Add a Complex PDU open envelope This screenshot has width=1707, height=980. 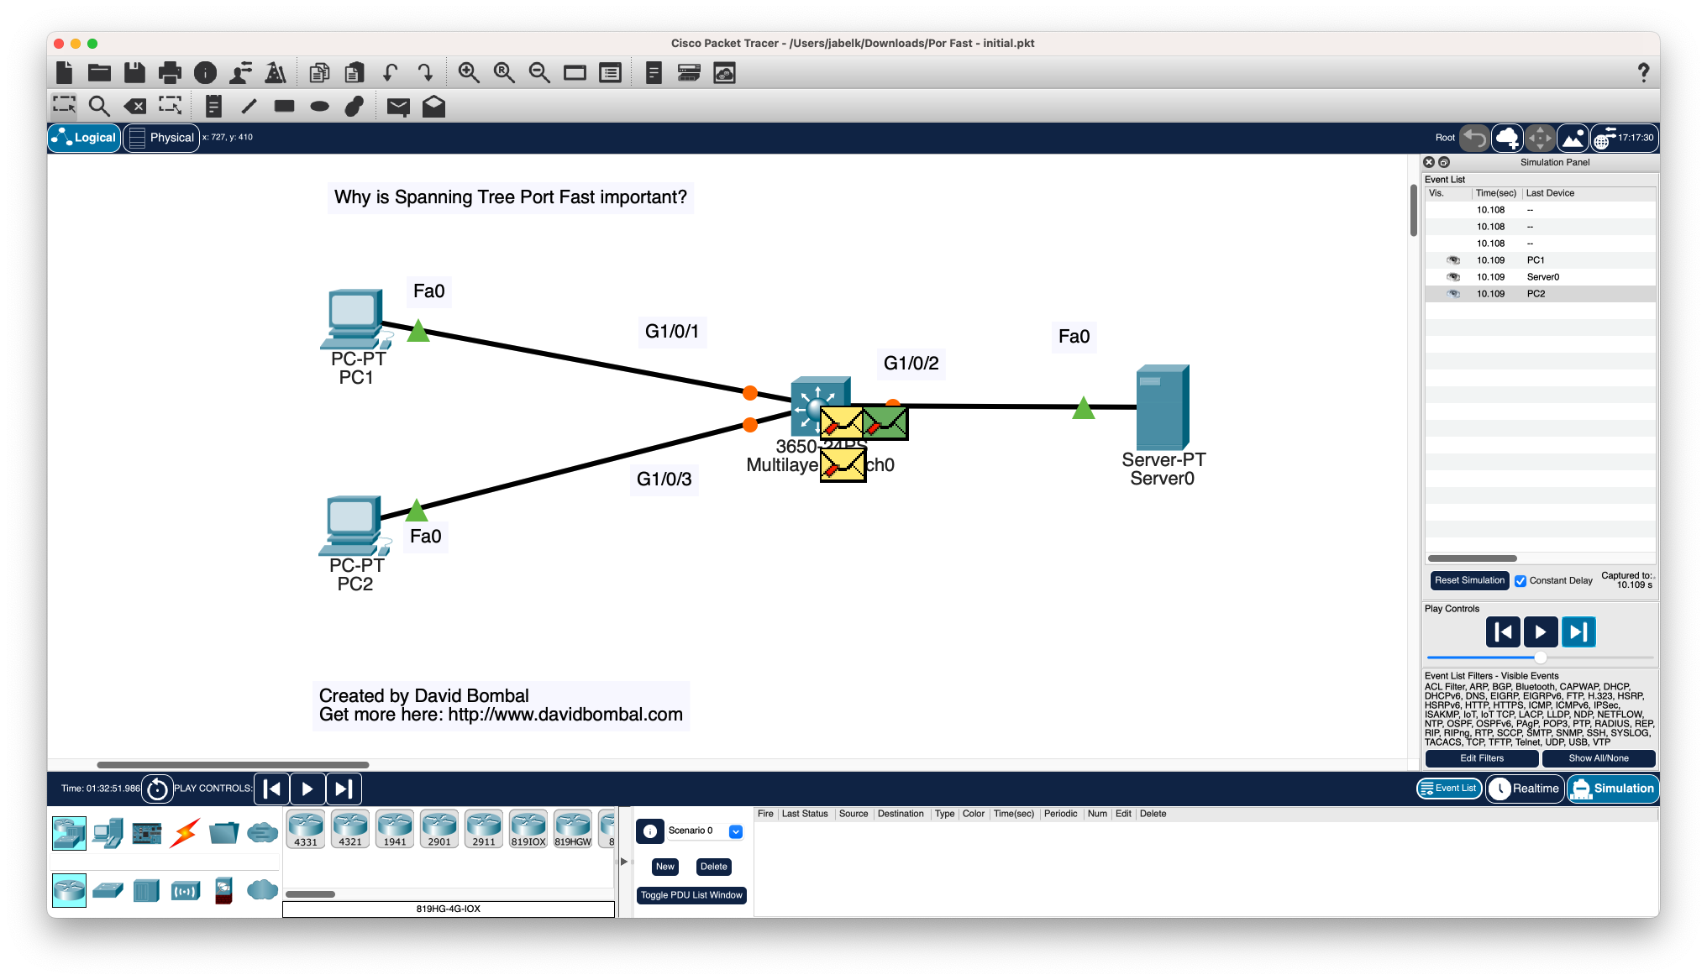(433, 106)
